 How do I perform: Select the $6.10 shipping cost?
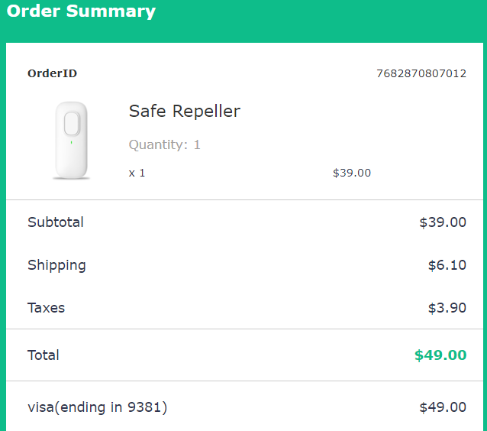coord(447,265)
